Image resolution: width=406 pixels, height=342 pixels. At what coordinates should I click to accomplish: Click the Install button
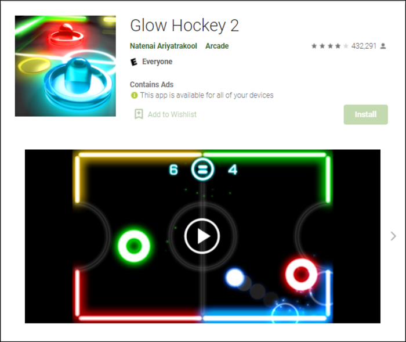click(x=365, y=114)
